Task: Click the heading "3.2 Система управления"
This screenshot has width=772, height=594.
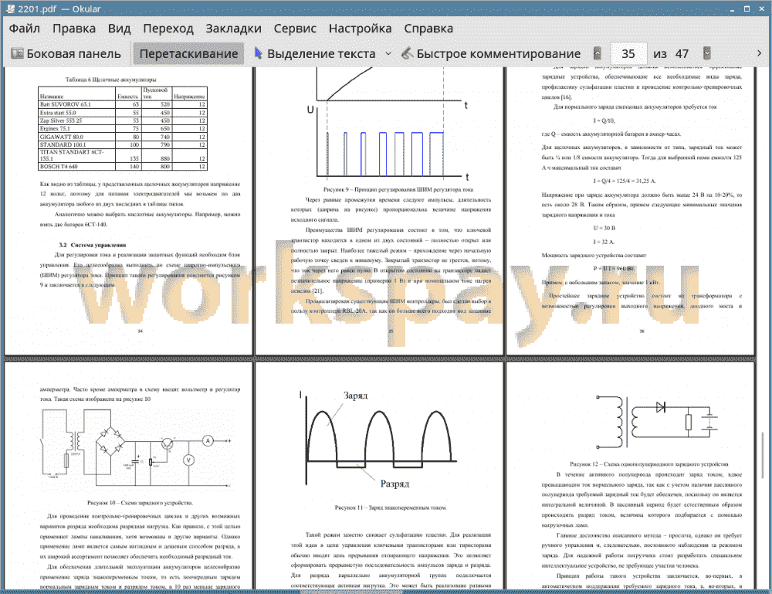Action: tap(93, 245)
